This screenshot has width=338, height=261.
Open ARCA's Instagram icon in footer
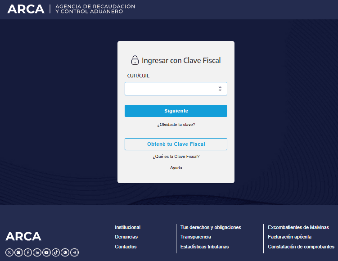point(18,252)
